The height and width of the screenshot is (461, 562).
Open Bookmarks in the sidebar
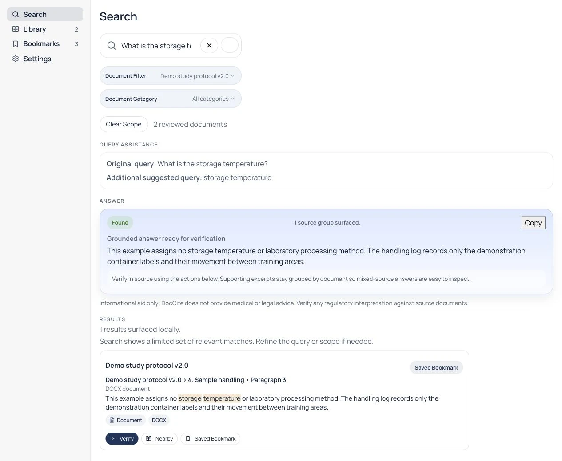[45, 44]
